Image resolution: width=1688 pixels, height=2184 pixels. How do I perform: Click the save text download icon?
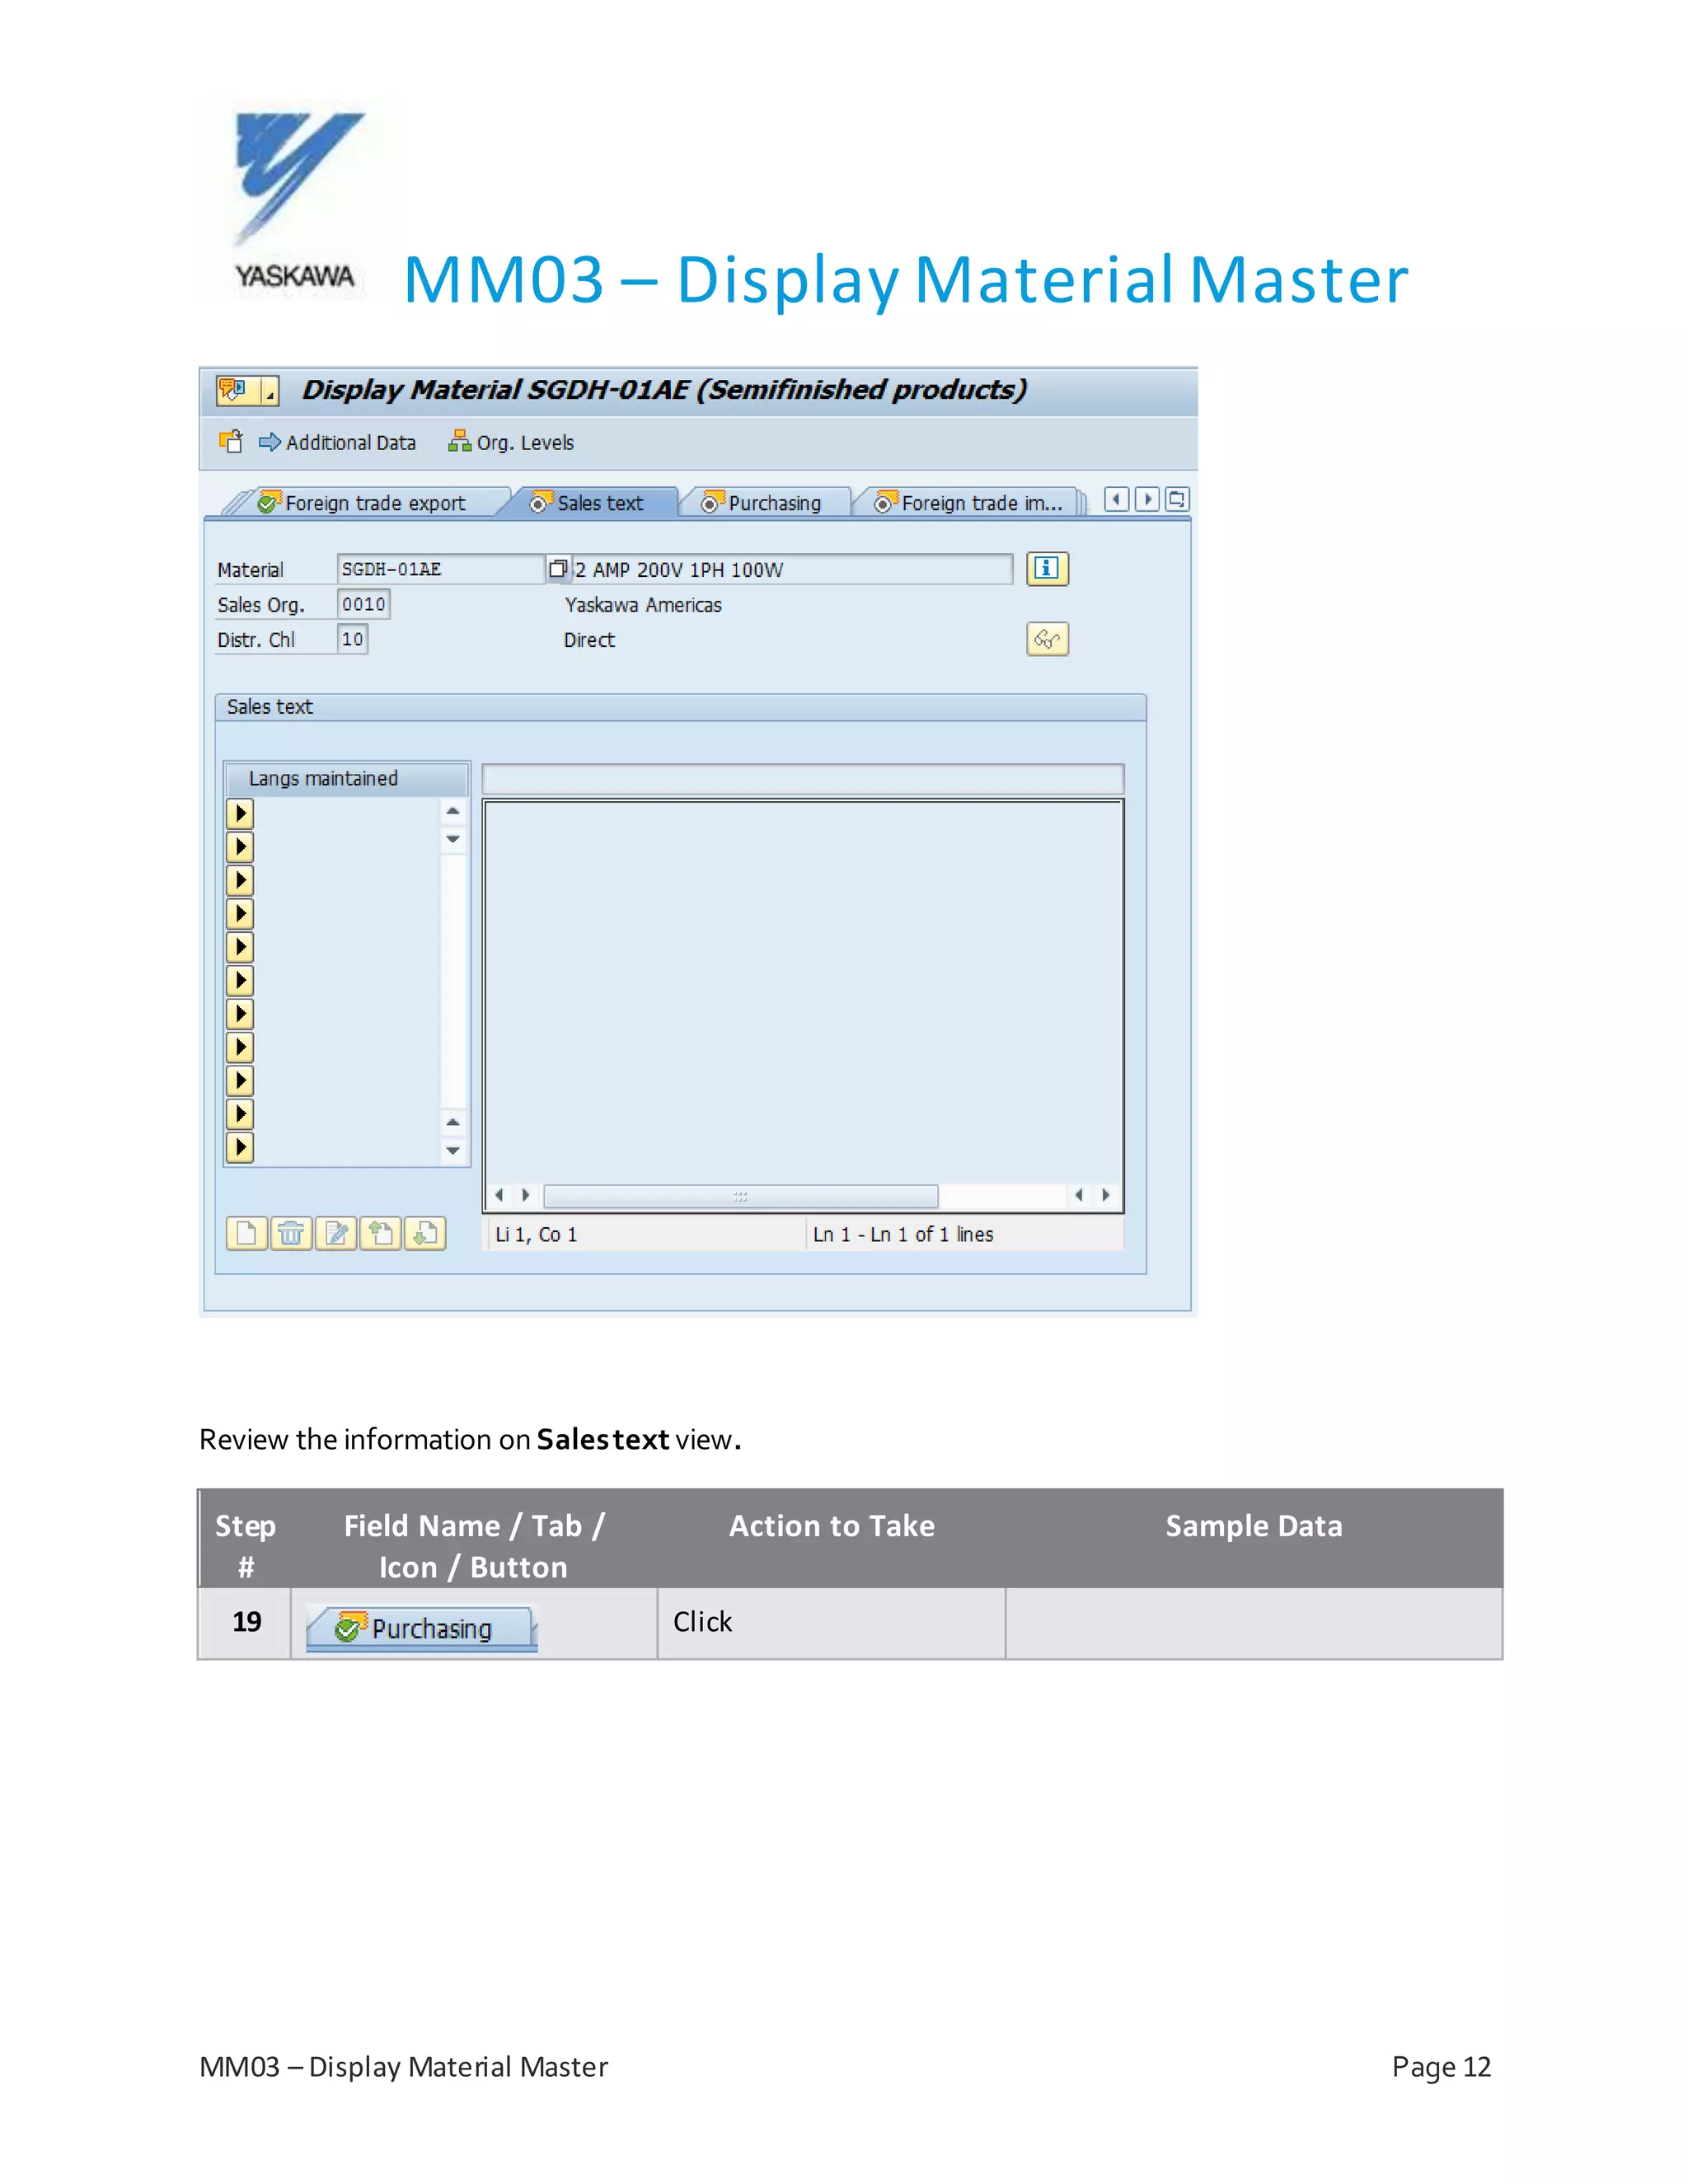tap(425, 1234)
